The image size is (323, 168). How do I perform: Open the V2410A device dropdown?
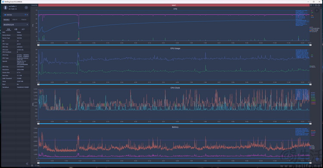click(16, 15)
